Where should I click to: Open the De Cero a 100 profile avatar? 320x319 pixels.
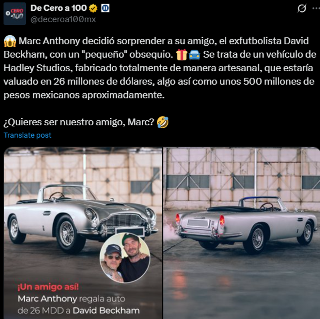coord(15,14)
